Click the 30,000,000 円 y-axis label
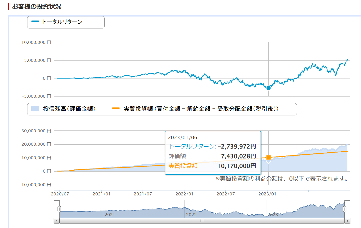361x228 pixels. point(36,131)
